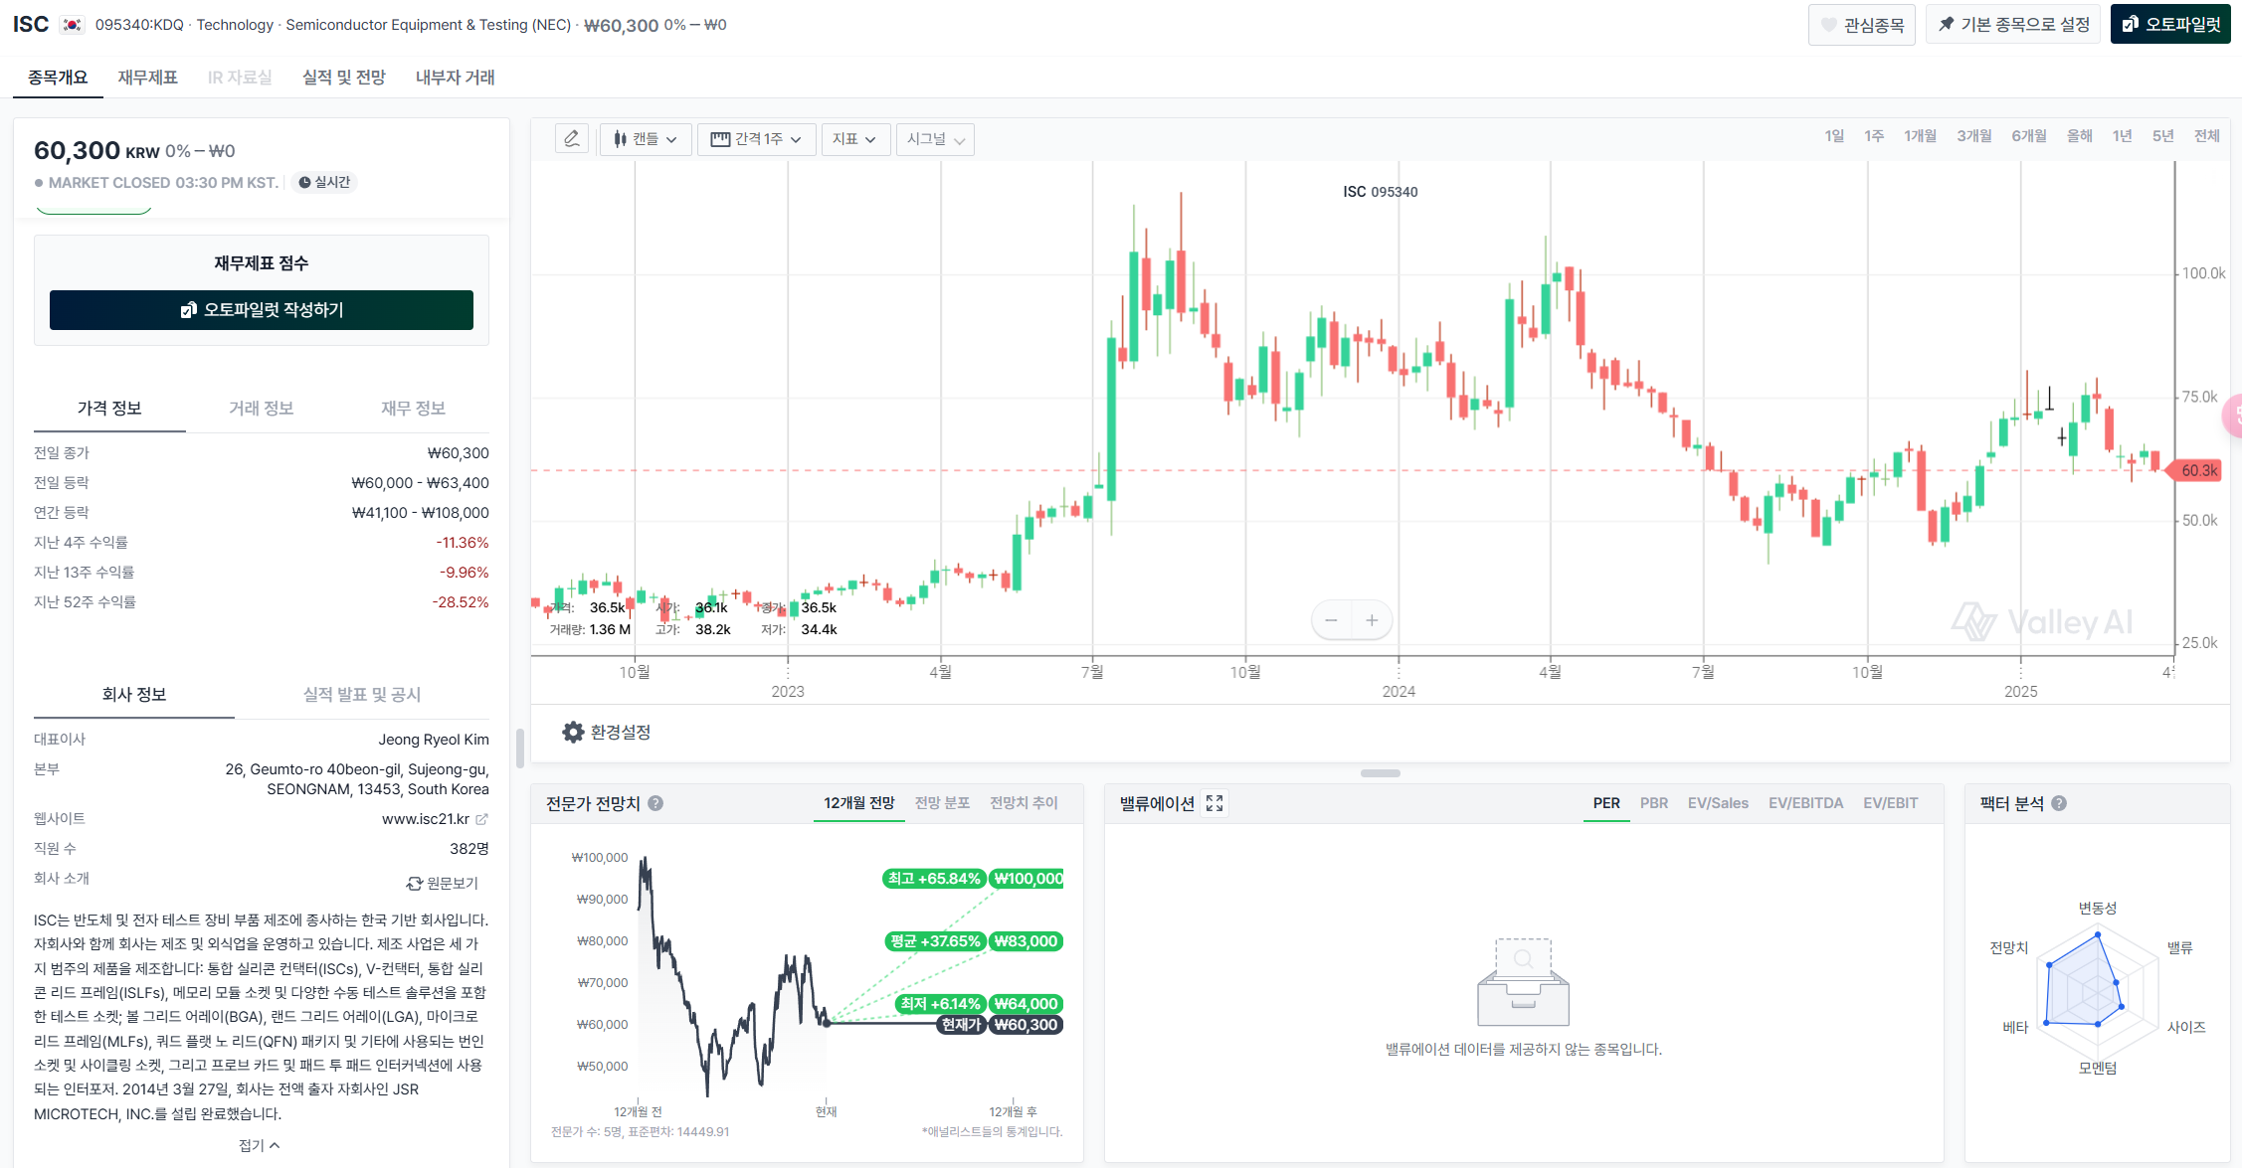Select the PBR valuation tab
This screenshot has width=2242, height=1168.
coord(1653,803)
